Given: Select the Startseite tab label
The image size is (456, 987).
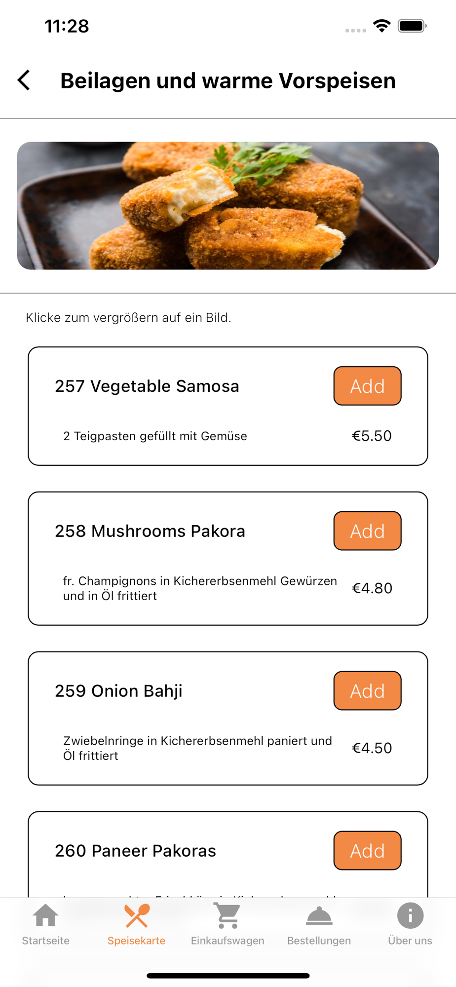Looking at the screenshot, I should [x=45, y=941].
